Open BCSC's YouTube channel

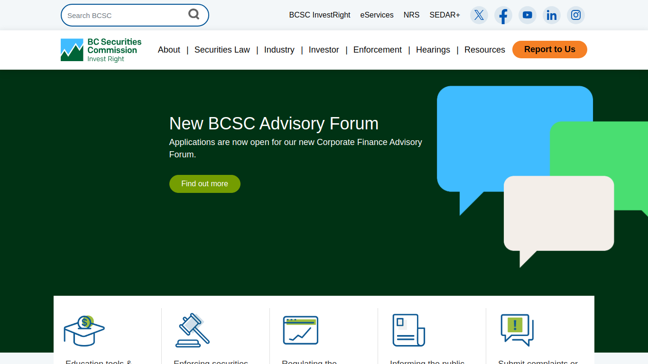point(528,15)
